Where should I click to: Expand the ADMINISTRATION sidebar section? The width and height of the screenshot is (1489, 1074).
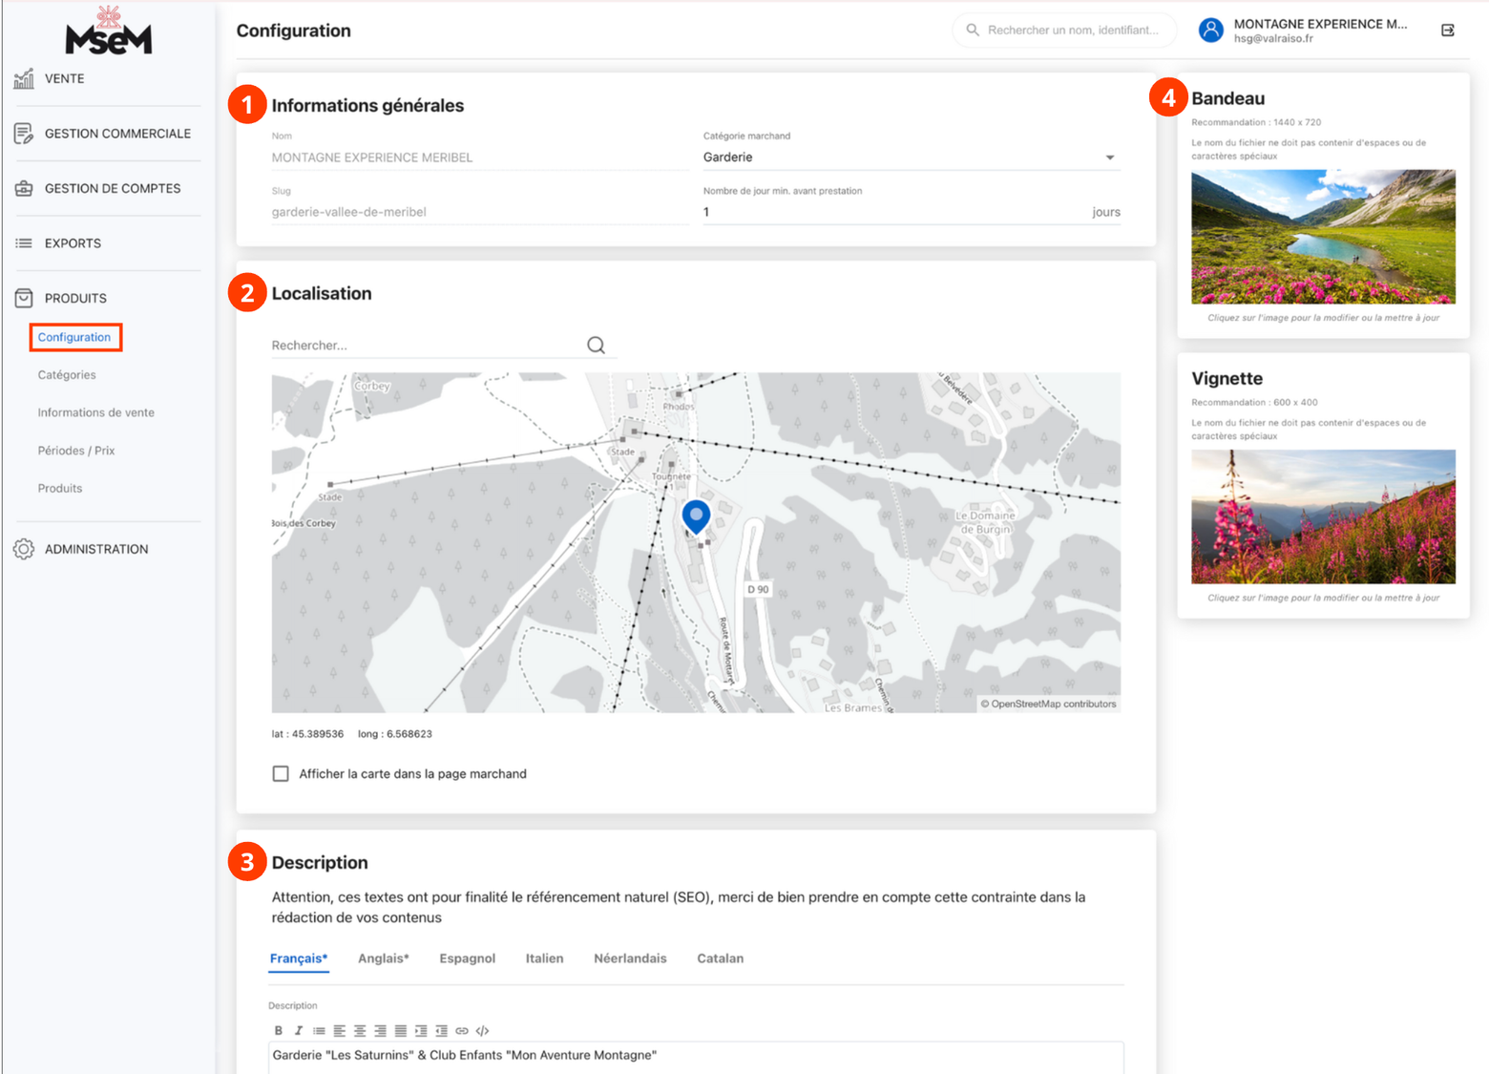tap(96, 550)
